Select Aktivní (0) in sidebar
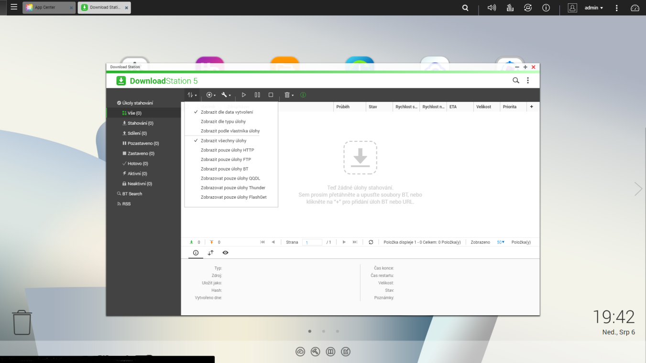Image resolution: width=646 pixels, height=363 pixels. 143,173
